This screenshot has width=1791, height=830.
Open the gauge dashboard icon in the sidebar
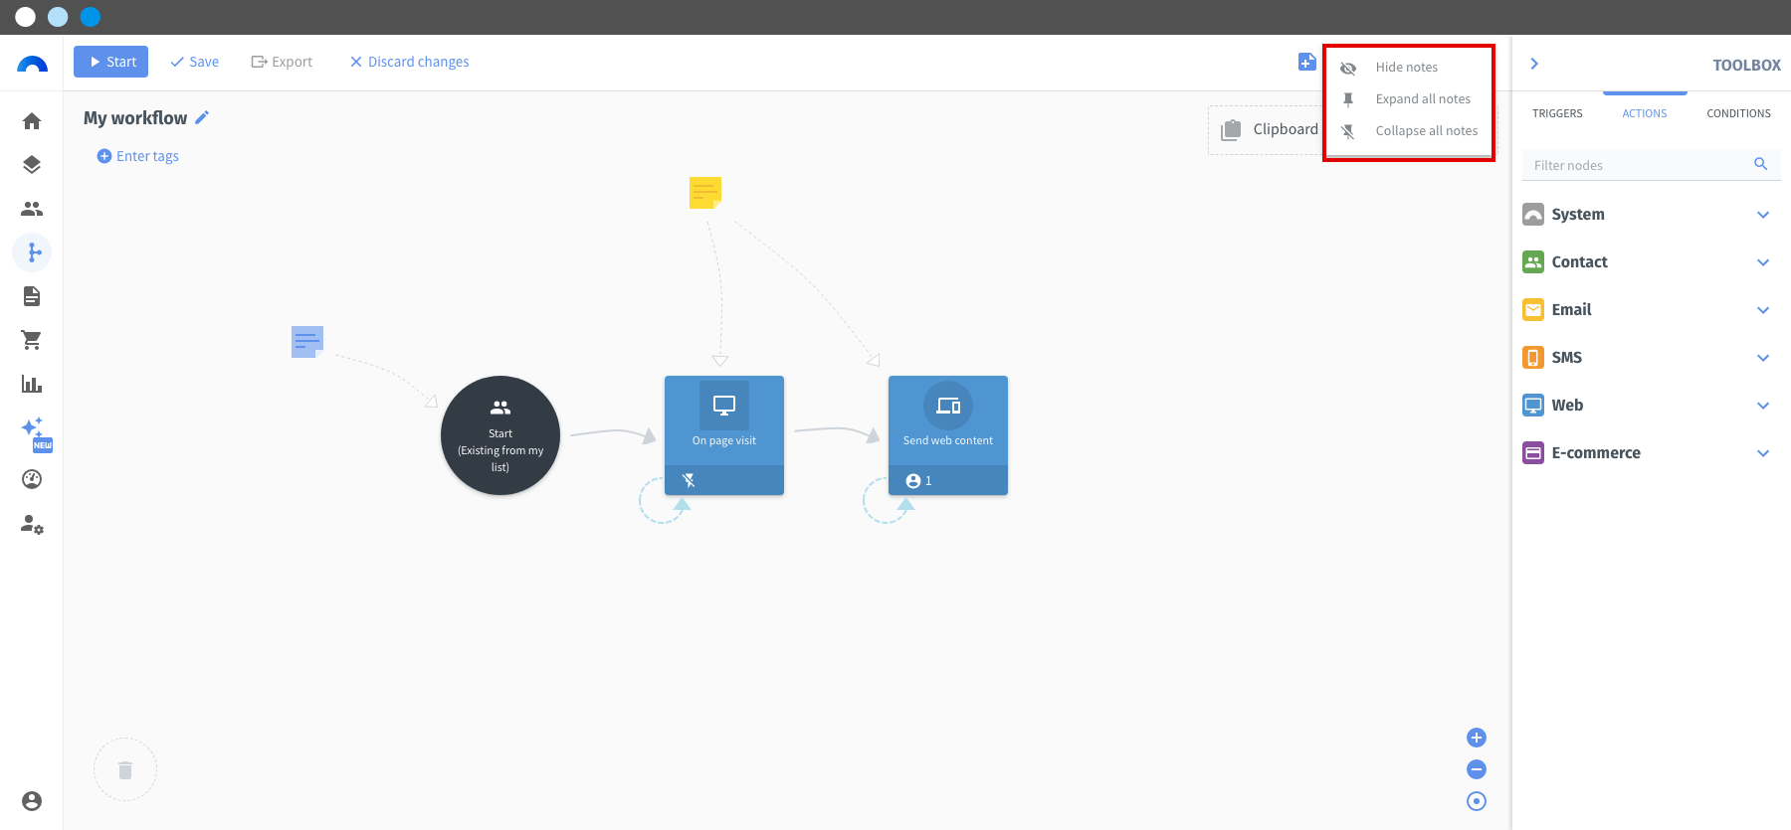(x=32, y=479)
